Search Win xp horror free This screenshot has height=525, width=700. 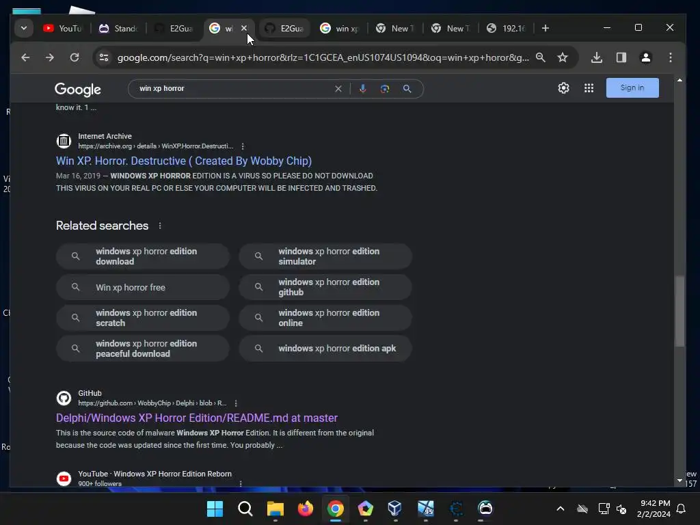pos(143,287)
